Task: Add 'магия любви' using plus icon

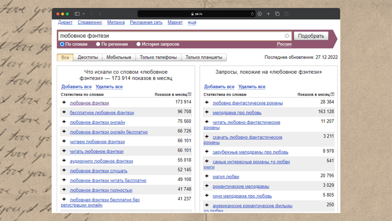Action: [x=207, y=176]
